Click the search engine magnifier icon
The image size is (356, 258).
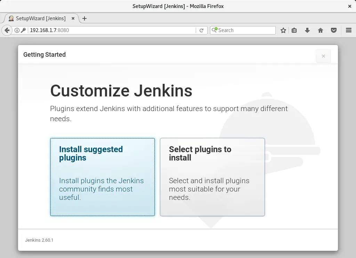(x=214, y=30)
